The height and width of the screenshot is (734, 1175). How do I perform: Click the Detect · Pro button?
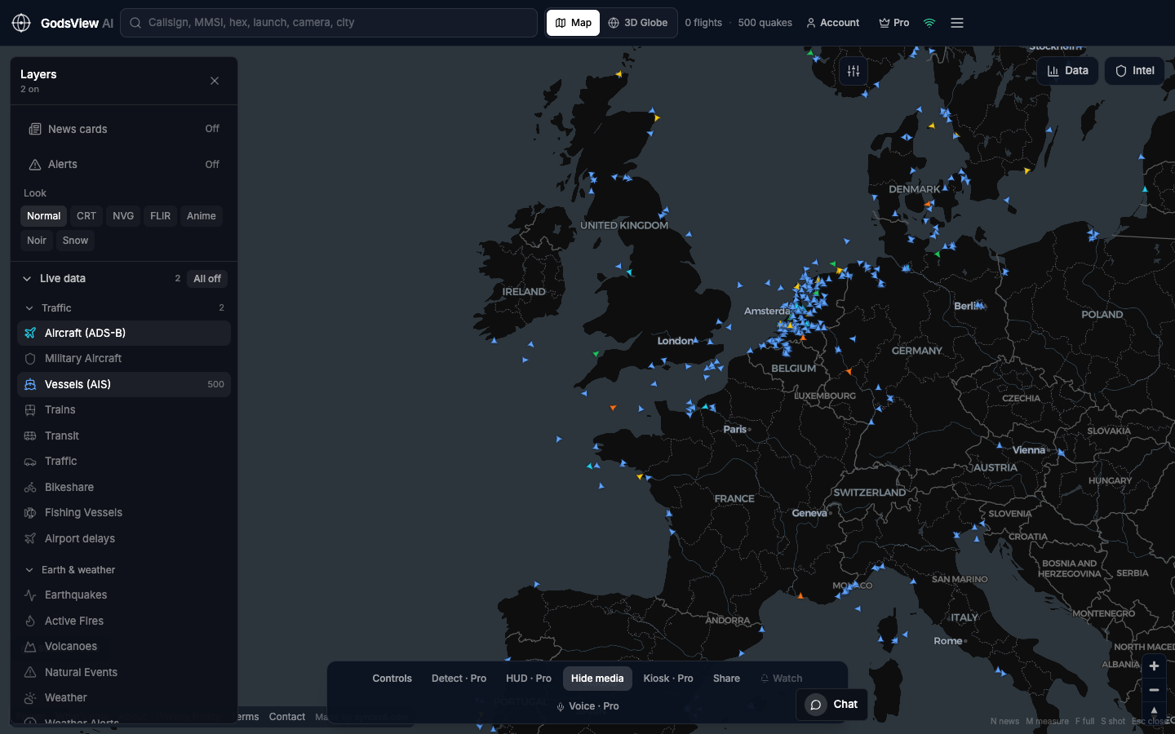point(459,679)
